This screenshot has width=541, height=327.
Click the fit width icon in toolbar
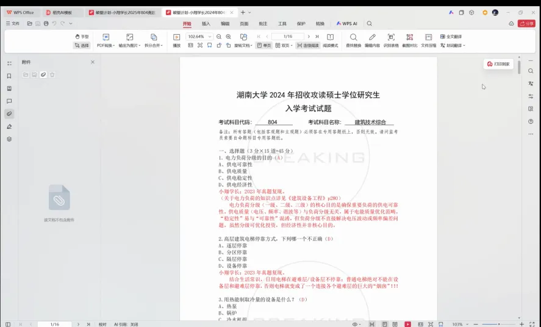[x=209, y=45]
